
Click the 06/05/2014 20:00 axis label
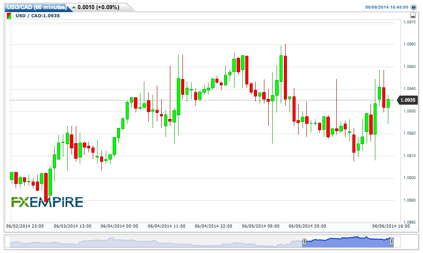(x=307, y=226)
